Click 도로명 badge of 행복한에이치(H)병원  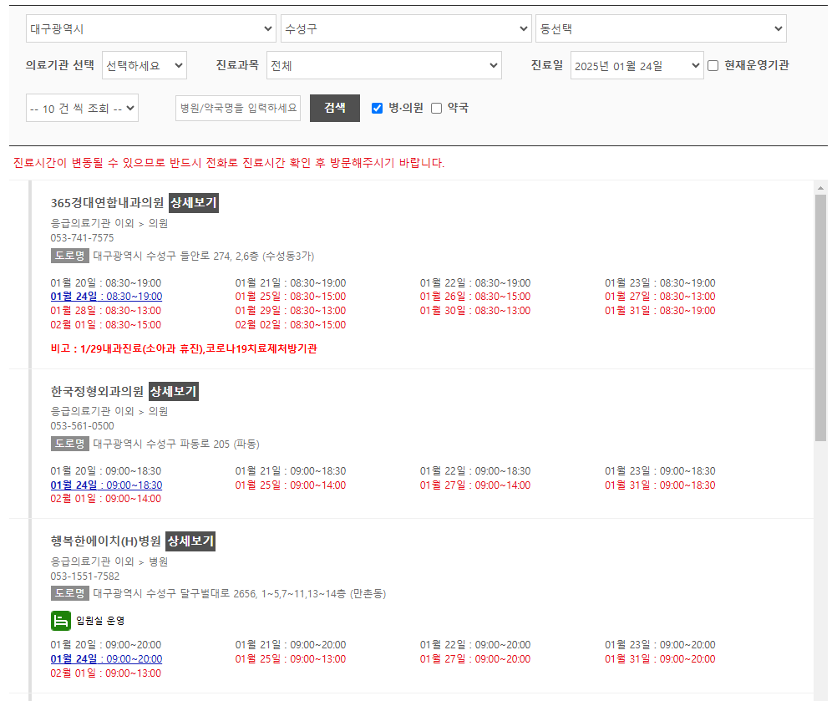(70, 593)
